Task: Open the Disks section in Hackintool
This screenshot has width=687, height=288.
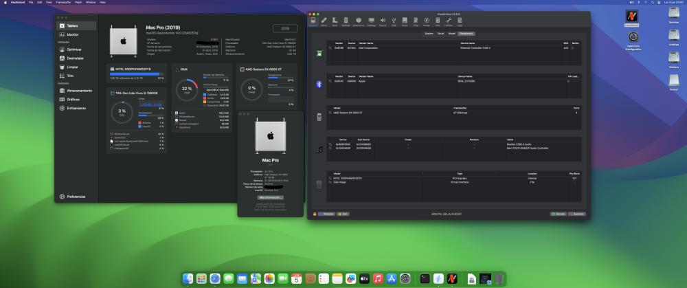Action: 405,21
